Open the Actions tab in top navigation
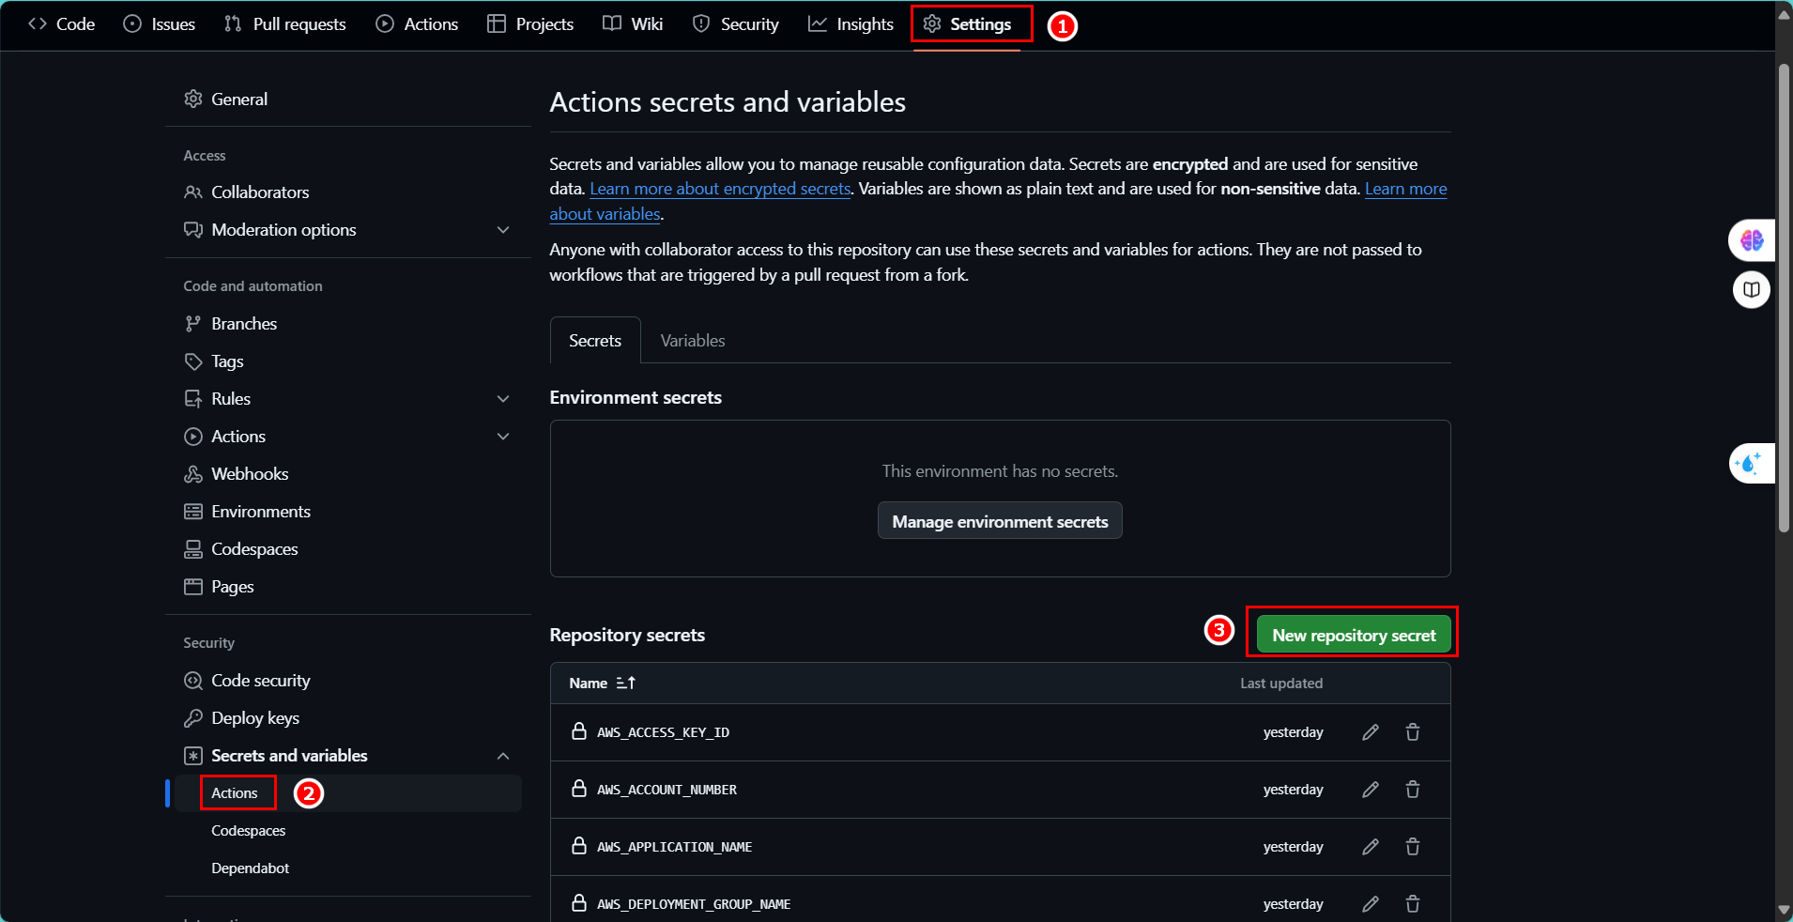1793x922 pixels. 417,24
